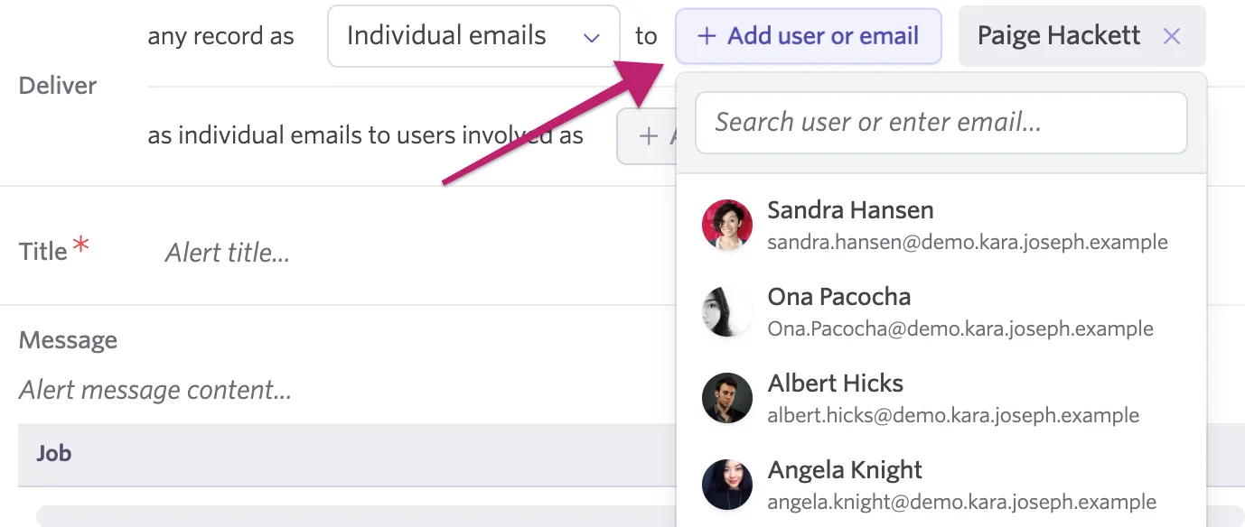This screenshot has height=527, width=1245.
Task: Select Albert Hicks from the user list
Action: point(941,398)
